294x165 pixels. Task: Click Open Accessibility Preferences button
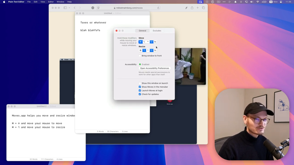tap(154, 68)
